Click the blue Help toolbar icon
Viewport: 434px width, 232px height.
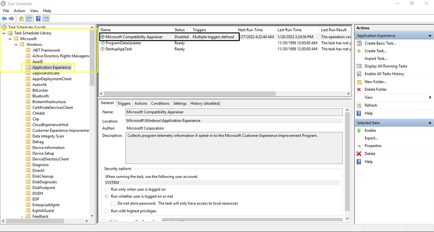39,18
